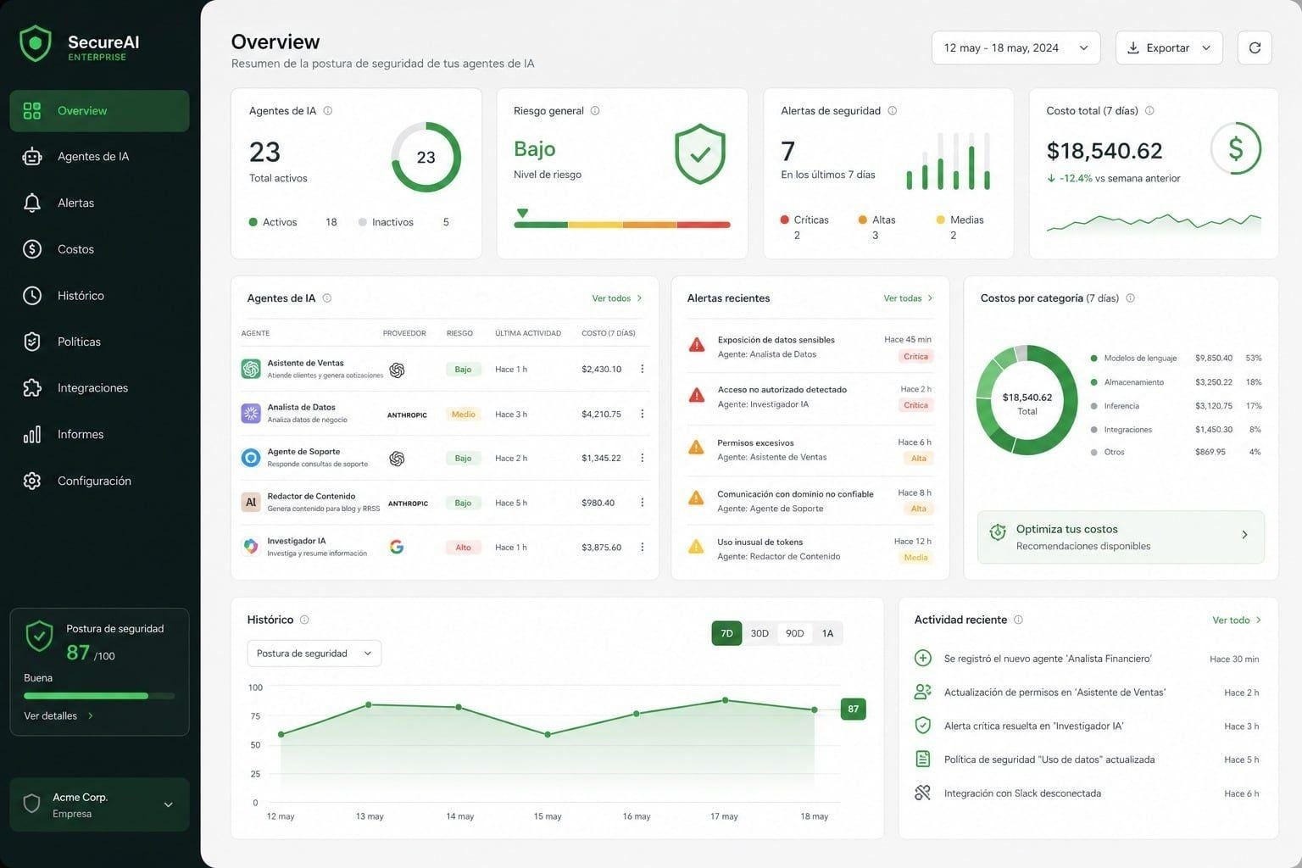
Task: Open Optimiza tus costos recommendations card
Action: click(1121, 537)
